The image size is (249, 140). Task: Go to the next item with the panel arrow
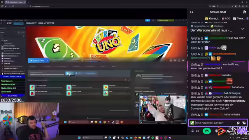pyautogui.click(x=126, y=80)
